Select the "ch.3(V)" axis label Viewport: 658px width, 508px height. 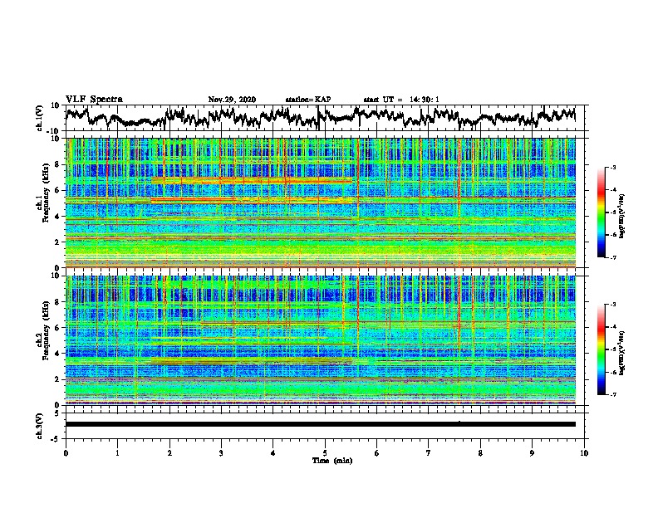coord(40,426)
